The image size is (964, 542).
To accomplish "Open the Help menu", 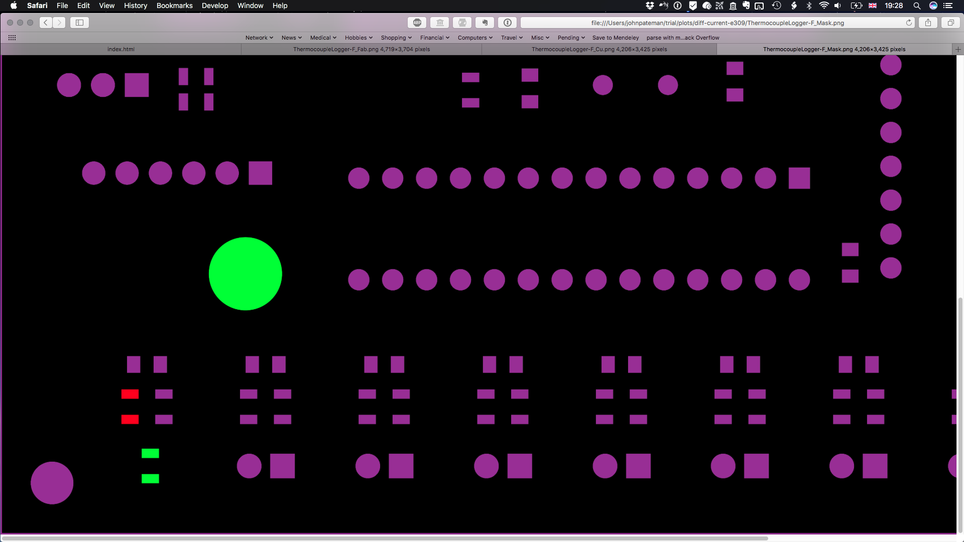I will pyautogui.click(x=280, y=6).
